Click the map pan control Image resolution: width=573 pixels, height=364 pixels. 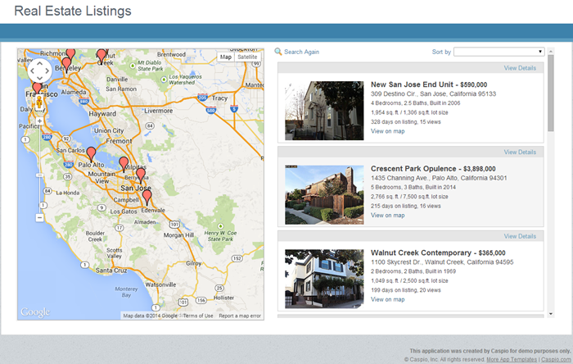38,70
